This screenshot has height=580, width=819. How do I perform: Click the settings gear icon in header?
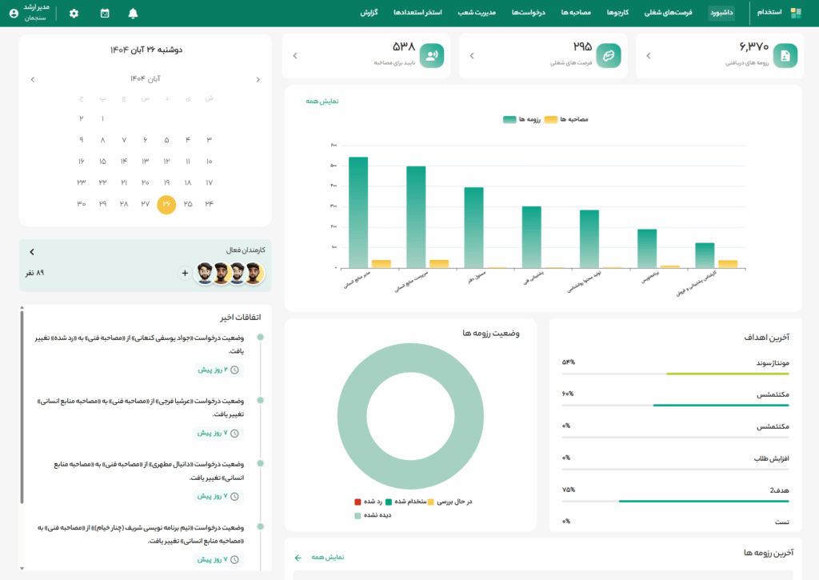click(74, 13)
